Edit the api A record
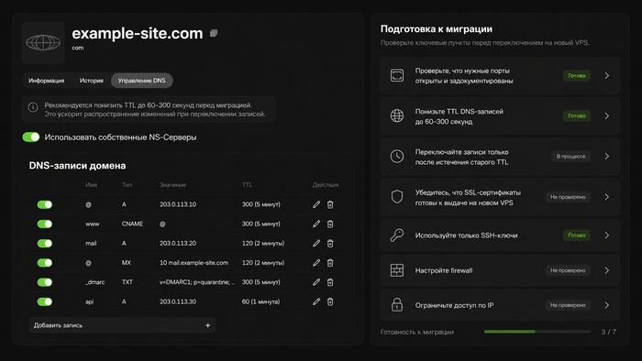The height and width of the screenshot is (361, 642). (316, 301)
